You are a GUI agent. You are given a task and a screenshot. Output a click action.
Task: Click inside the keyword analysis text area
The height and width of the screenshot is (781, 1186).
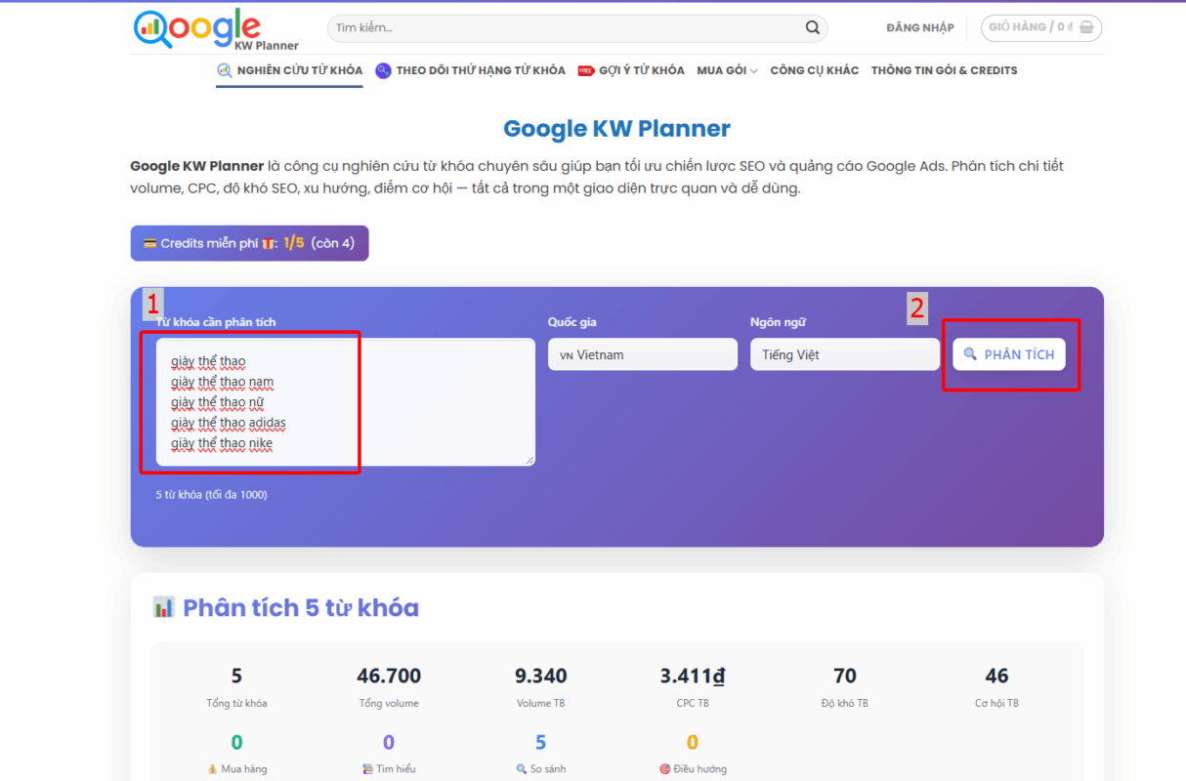[x=342, y=402]
